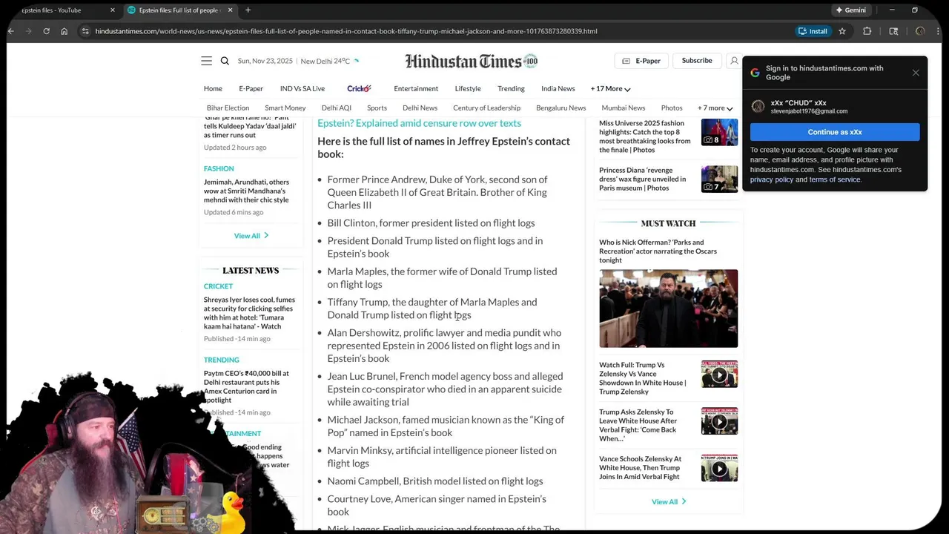
Task: Click the browser home icon
Action: point(64,31)
